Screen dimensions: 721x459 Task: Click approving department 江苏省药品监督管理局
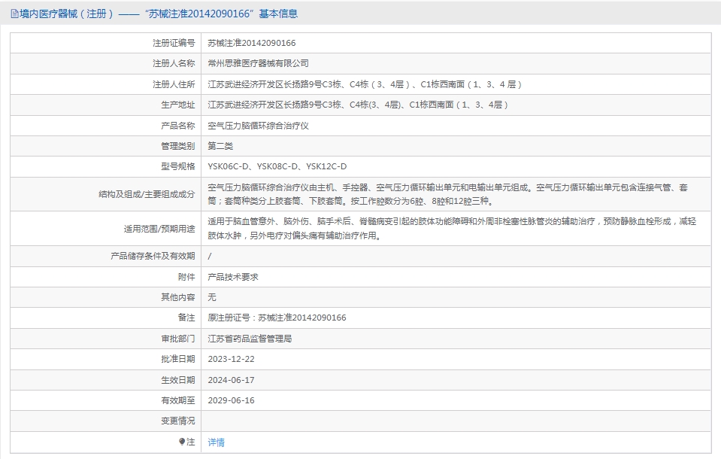click(250, 339)
